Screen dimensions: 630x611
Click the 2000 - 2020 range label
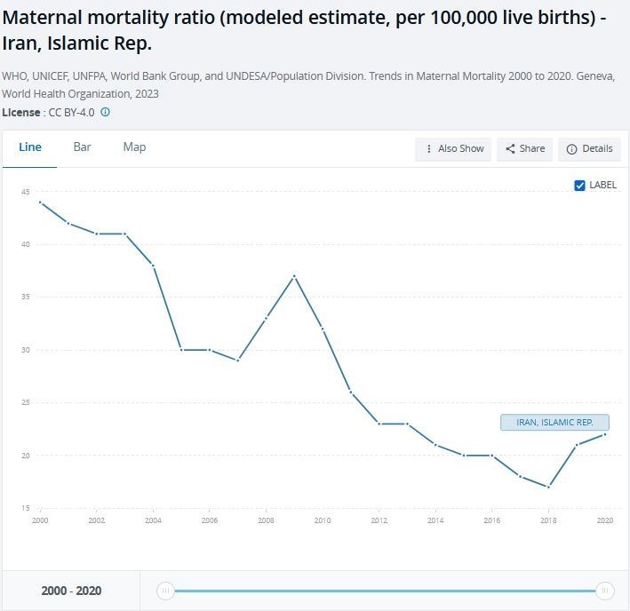click(71, 591)
